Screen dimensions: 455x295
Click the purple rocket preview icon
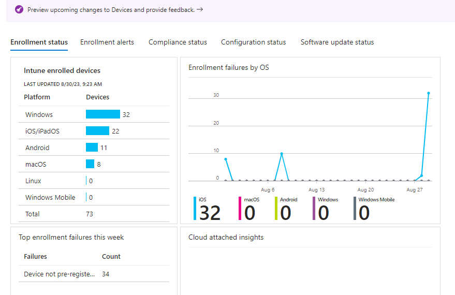pos(19,9)
